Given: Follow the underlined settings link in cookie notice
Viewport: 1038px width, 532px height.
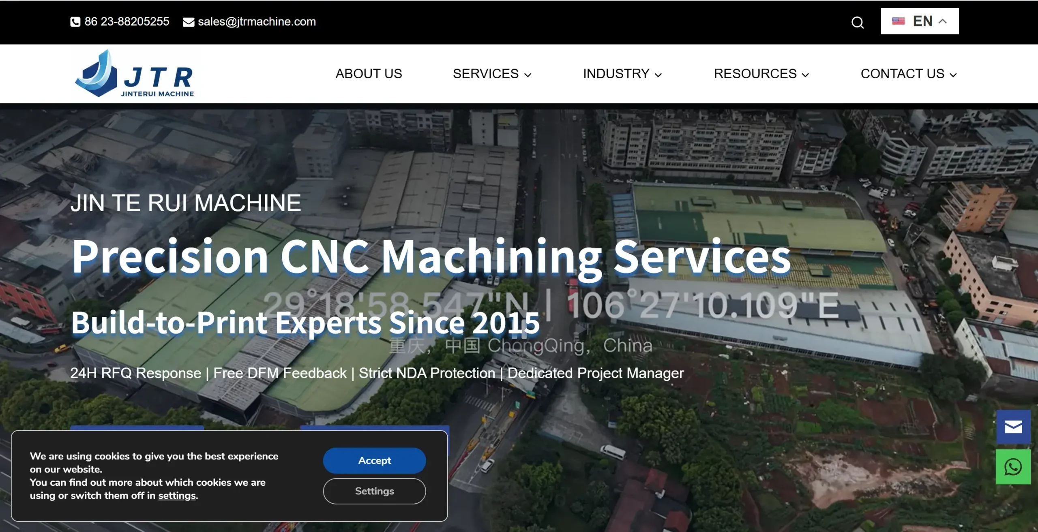Looking at the screenshot, I should coord(177,496).
